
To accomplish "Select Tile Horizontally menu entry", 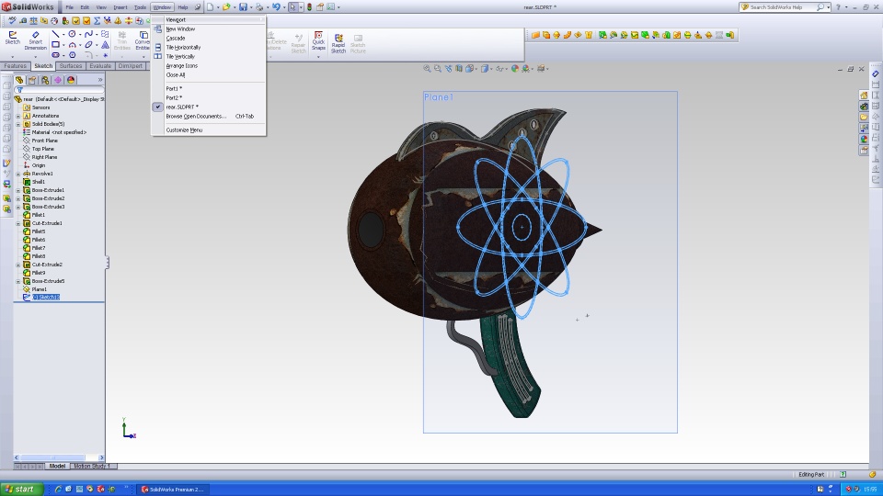I will click(209, 47).
